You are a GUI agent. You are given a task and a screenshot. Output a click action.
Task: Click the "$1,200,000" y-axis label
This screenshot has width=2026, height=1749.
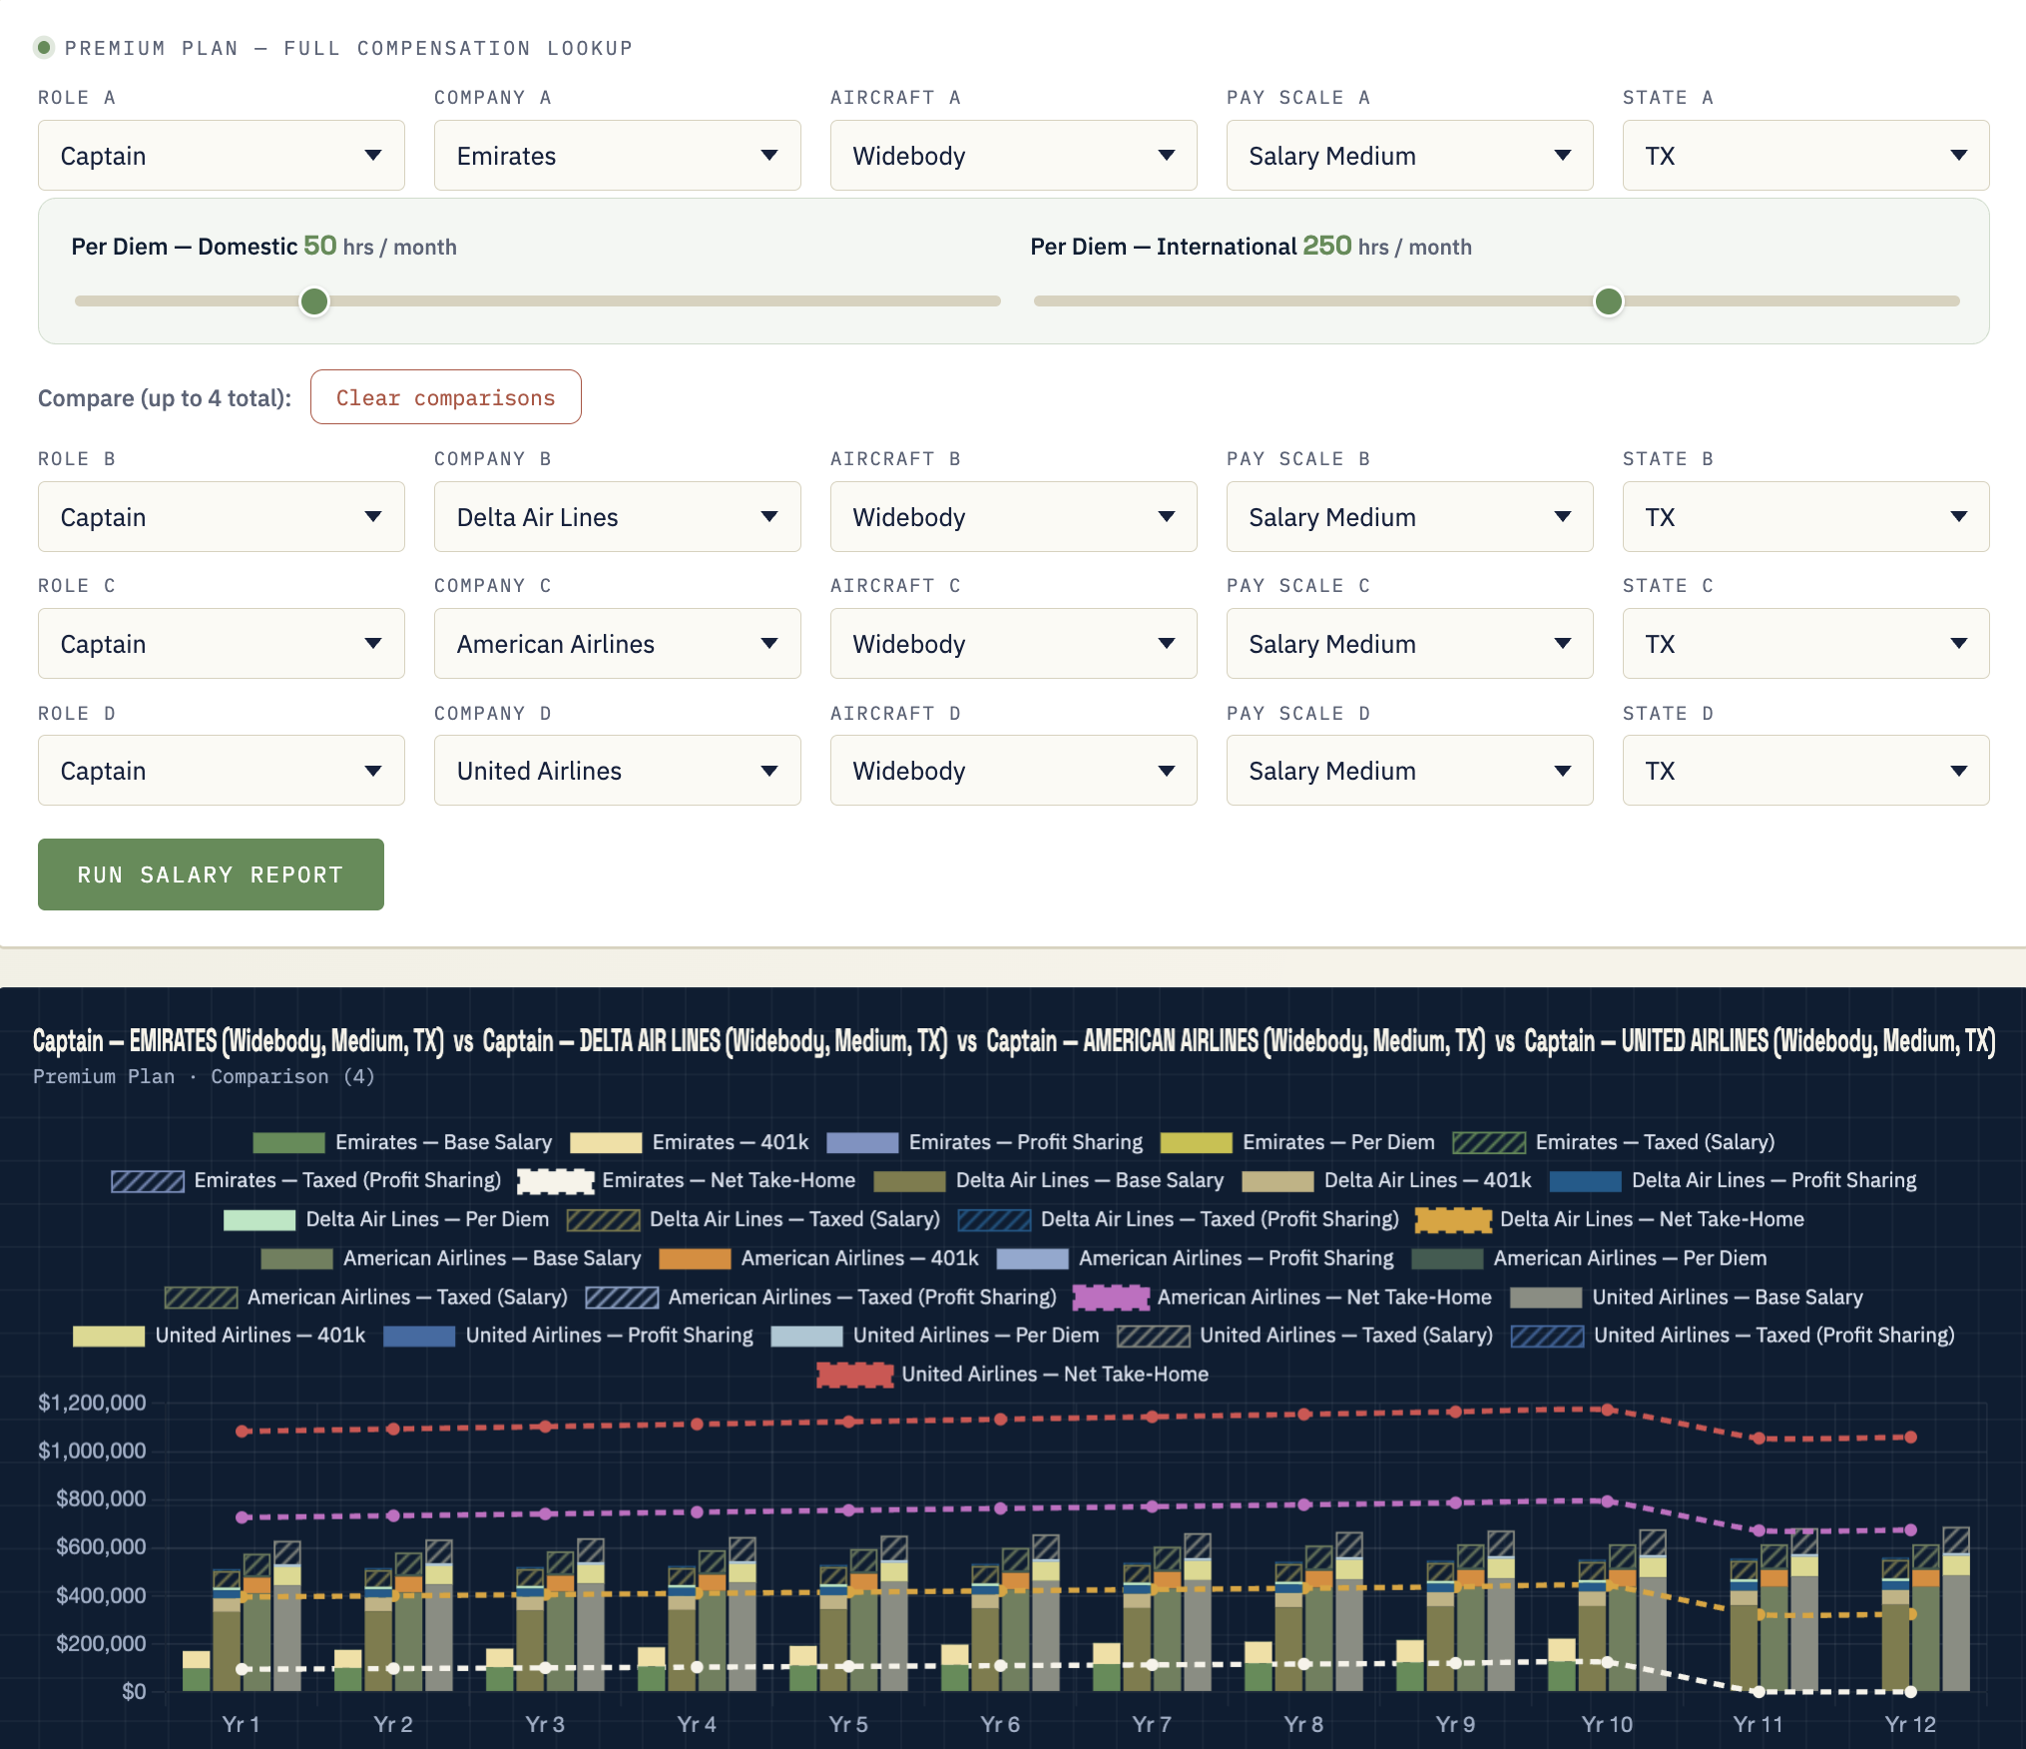tap(92, 1403)
